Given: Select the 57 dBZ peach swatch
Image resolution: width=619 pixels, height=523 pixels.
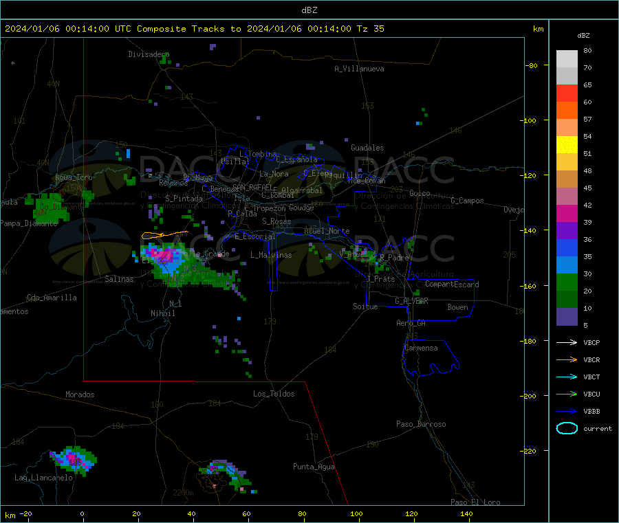Looking at the screenshot, I should 567,127.
